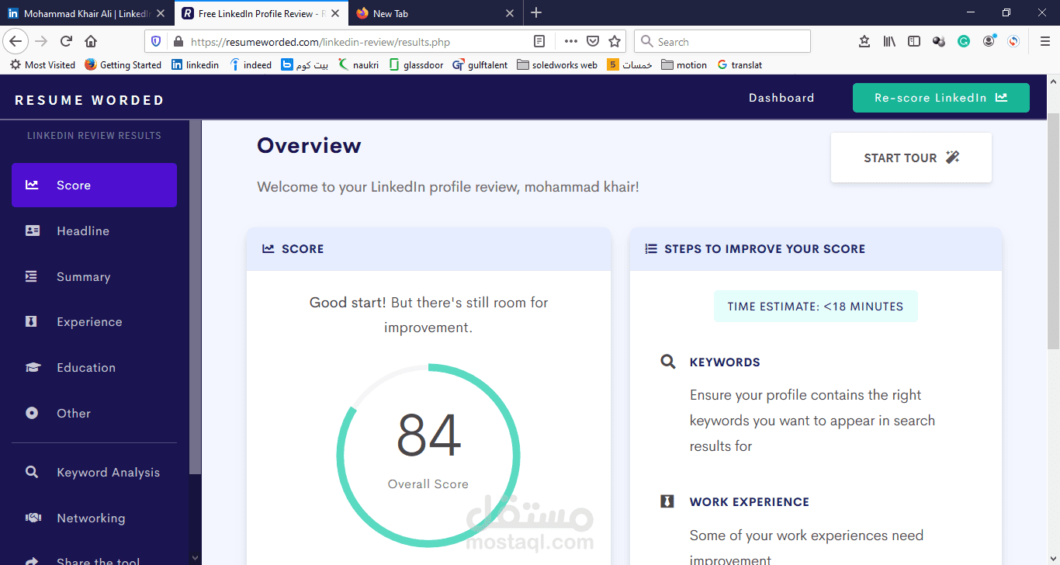Click the TIME ESTIMATE: <18 MINUTES badge
Image resolution: width=1060 pixels, height=565 pixels.
(x=816, y=307)
